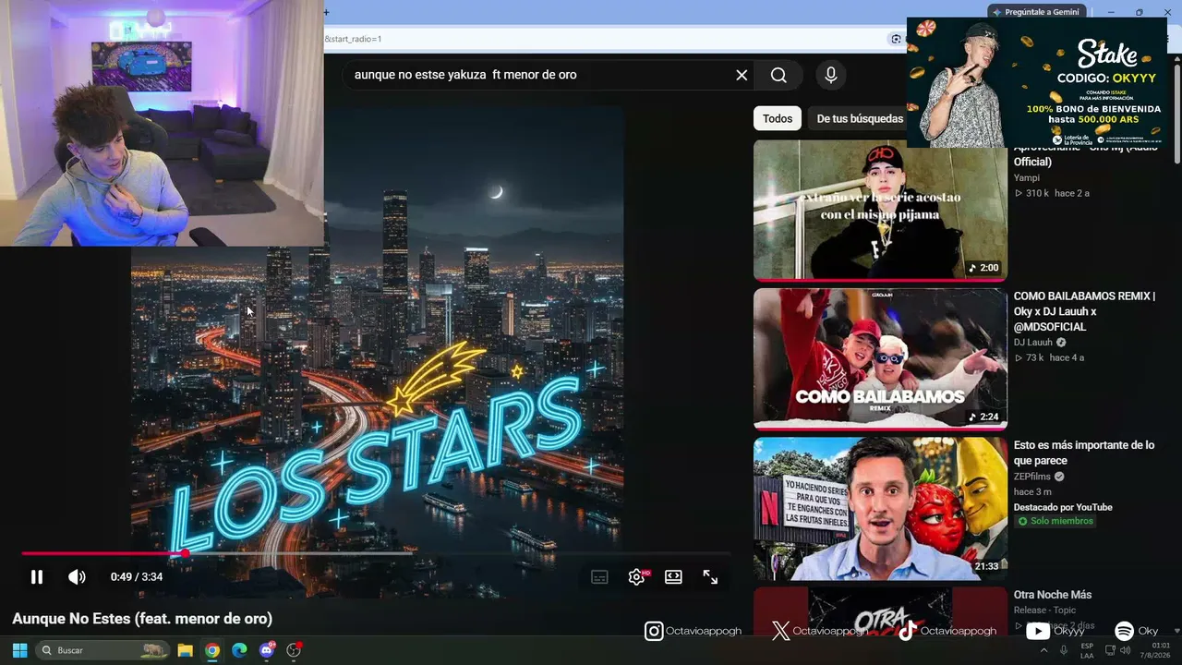Seek using the red progress bar
Image resolution: width=1182 pixels, height=665 pixels.
(x=376, y=554)
